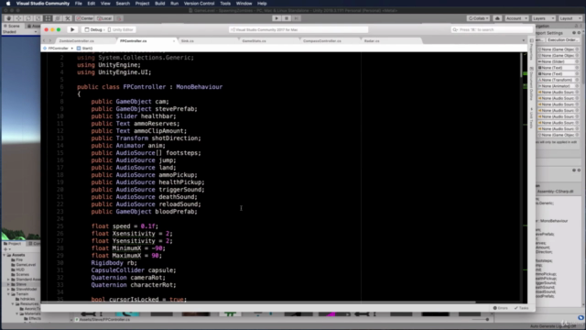Click the Tasks status indicator
This screenshot has height=330, width=586.
521,308
